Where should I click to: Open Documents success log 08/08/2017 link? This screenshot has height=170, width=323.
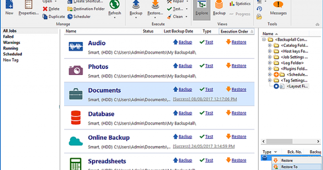pyautogui.click(x=205, y=99)
